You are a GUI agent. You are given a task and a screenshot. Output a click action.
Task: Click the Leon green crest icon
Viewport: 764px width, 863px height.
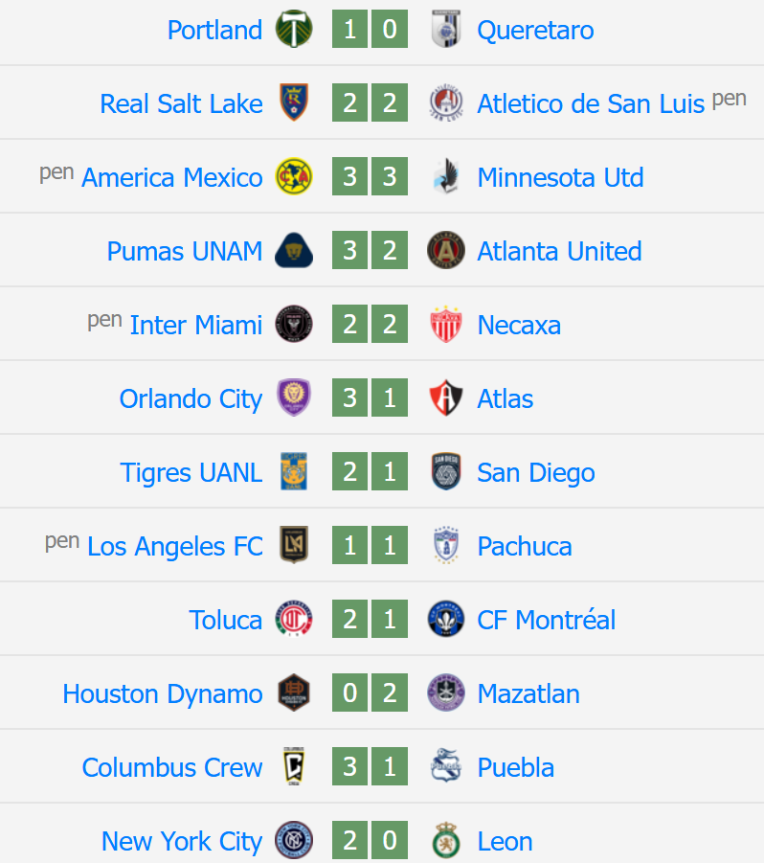click(446, 840)
